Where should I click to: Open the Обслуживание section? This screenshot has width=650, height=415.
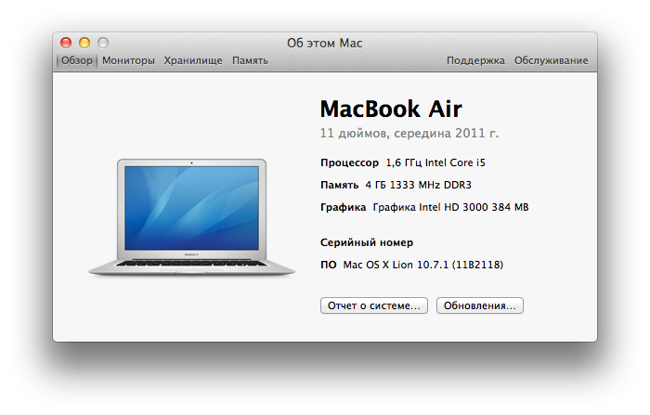point(551,60)
